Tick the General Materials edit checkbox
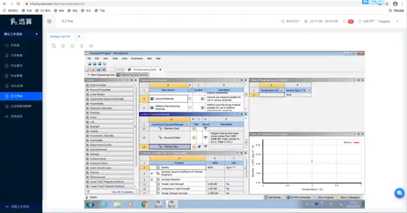The image size is (407, 213). pyautogui.click(x=190, y=98)
